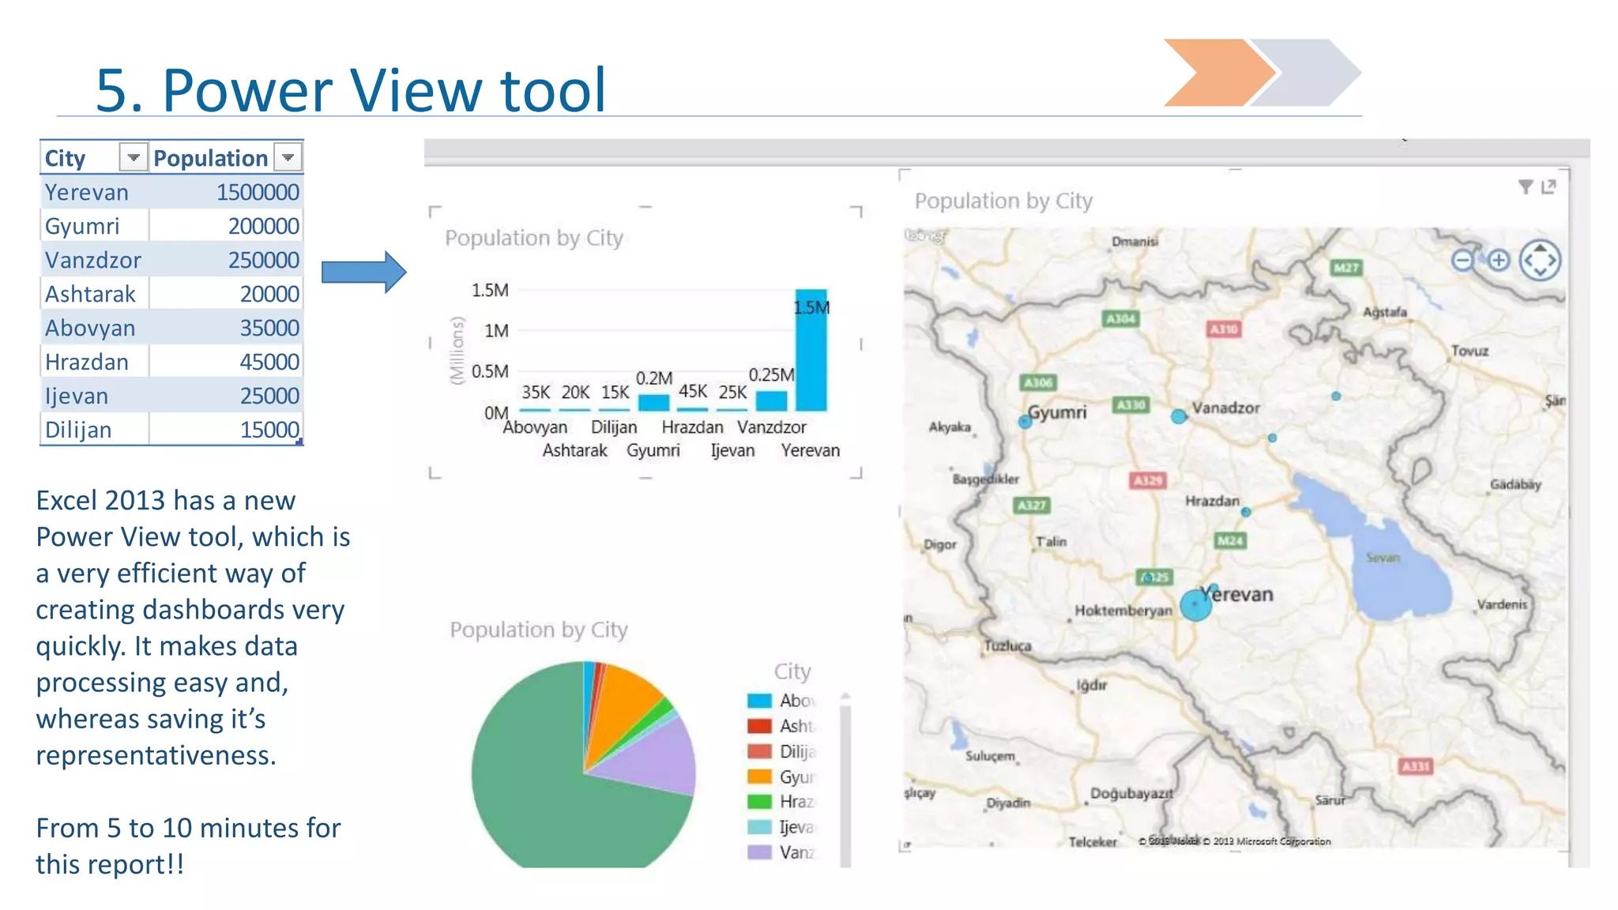Image resolution: width=1618 pixels, height=910 pixels.
Task: Click the map pan compass control
Action: pos(1540,261)
